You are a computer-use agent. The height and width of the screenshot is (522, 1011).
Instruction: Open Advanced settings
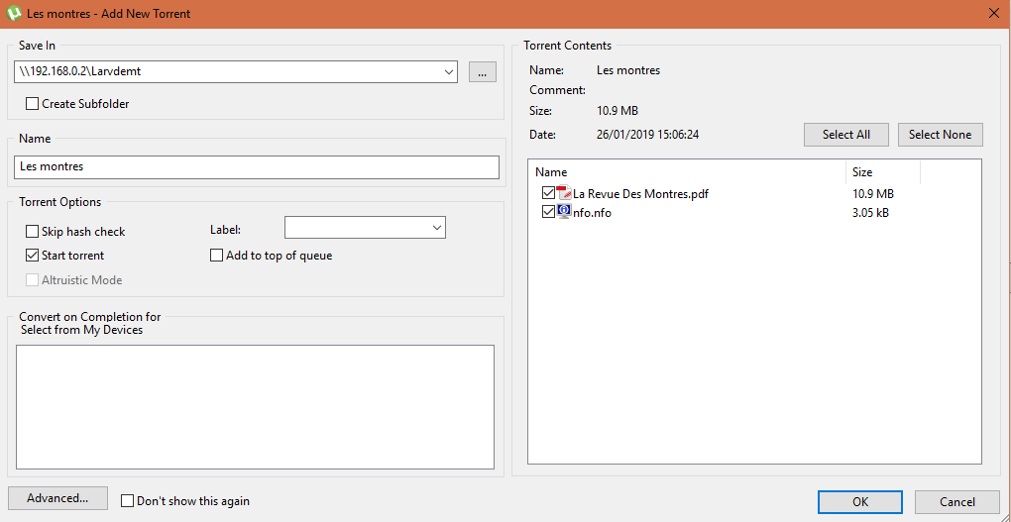57,498
